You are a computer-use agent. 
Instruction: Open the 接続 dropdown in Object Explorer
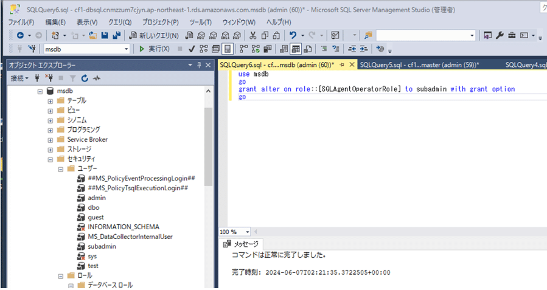[19, 78]
